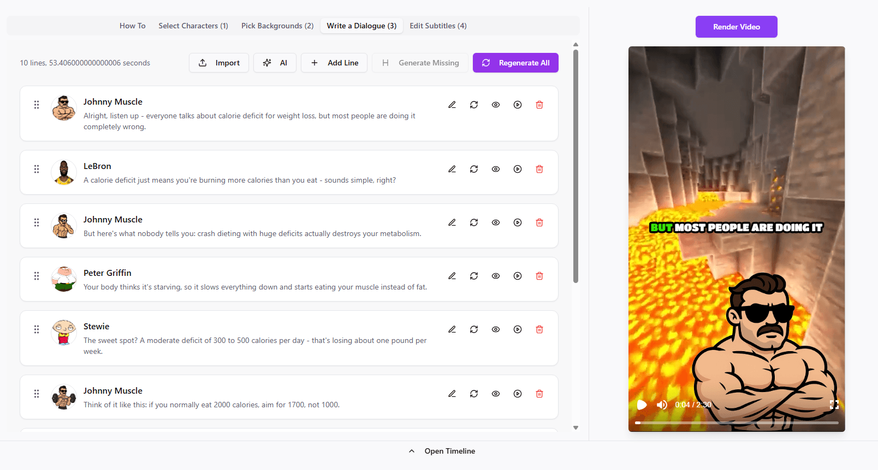This screenshot has height=470, width=878.
Task: Edit the 'Think of it like this' line
Action: click(452, 394)
